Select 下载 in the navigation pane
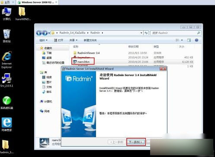 point(47,53)
